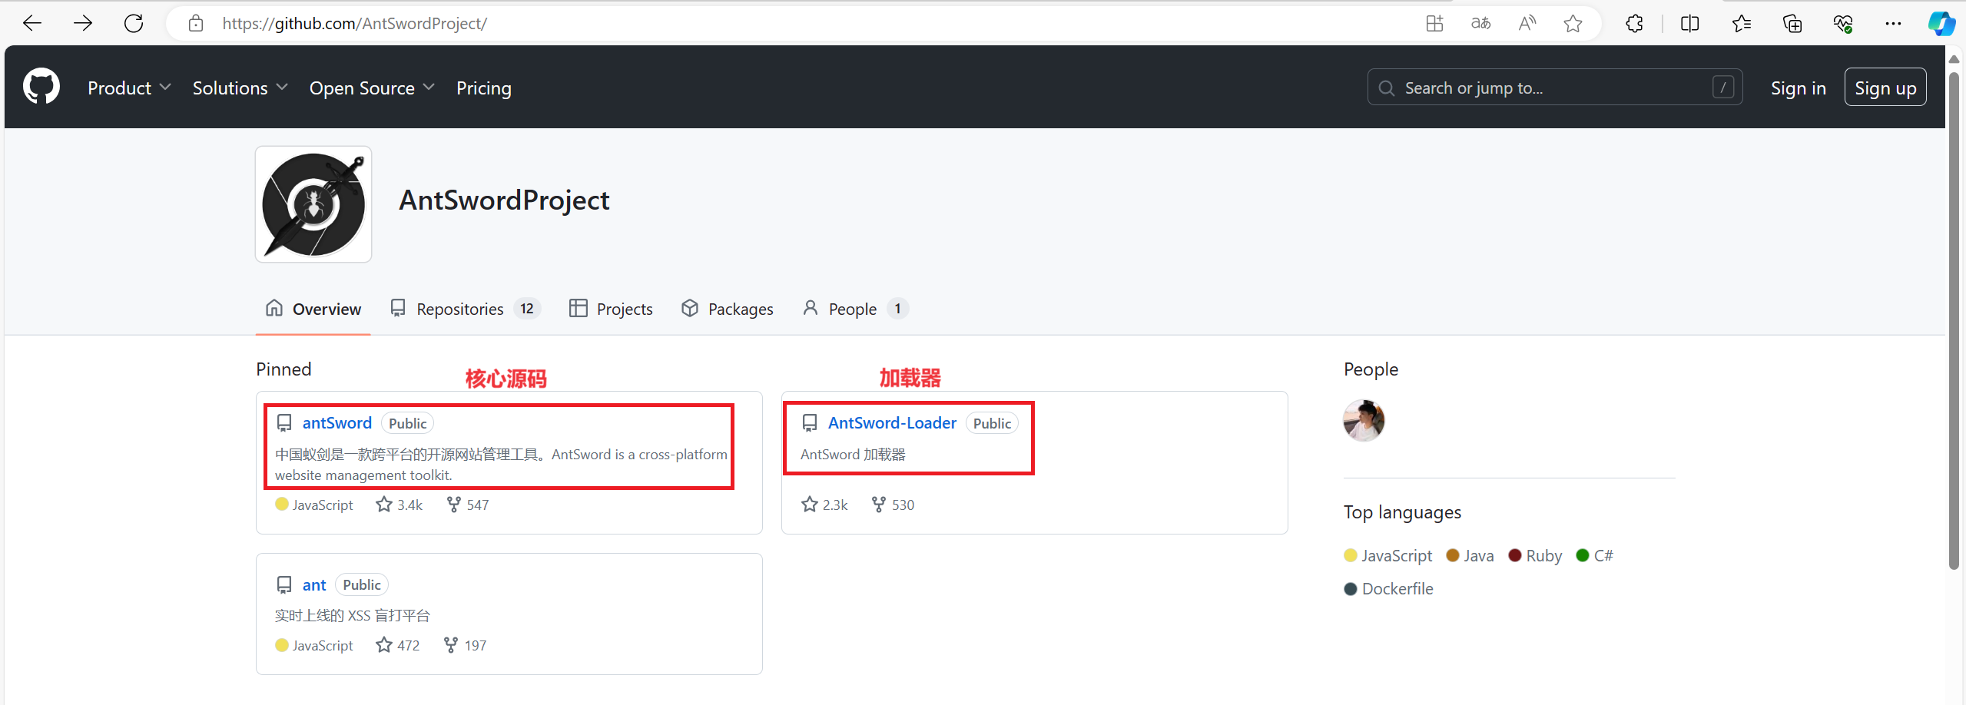The height and width of the screenshot is (705, 1966).
Task: Open stargazers of ant repo (472)
Action: 398,645
